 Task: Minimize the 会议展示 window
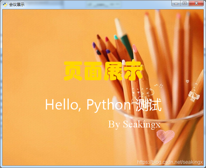click(x=176, y=3)
